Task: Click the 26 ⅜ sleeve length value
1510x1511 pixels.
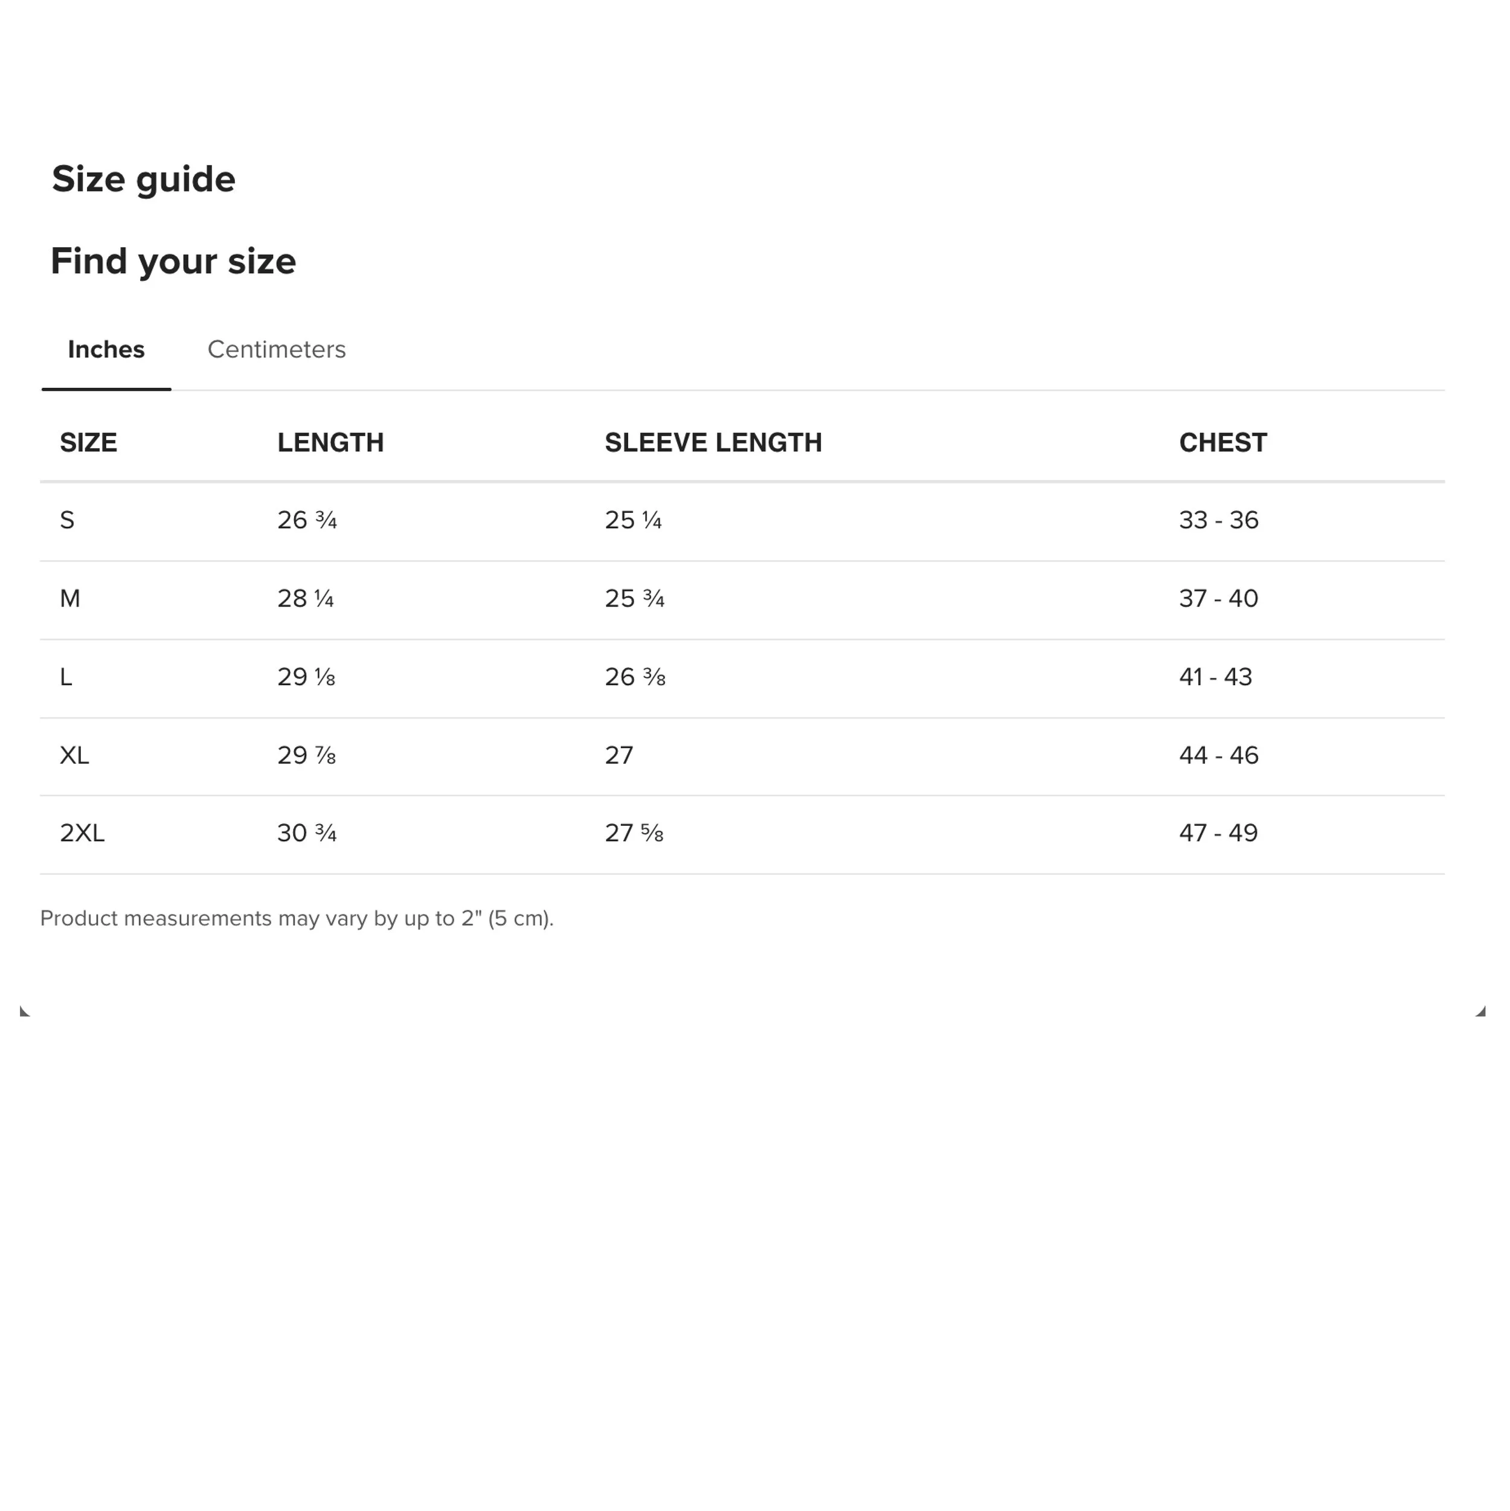Action: click(635, 677)
